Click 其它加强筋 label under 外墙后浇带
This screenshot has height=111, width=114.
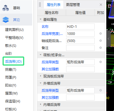click(50, 98)
